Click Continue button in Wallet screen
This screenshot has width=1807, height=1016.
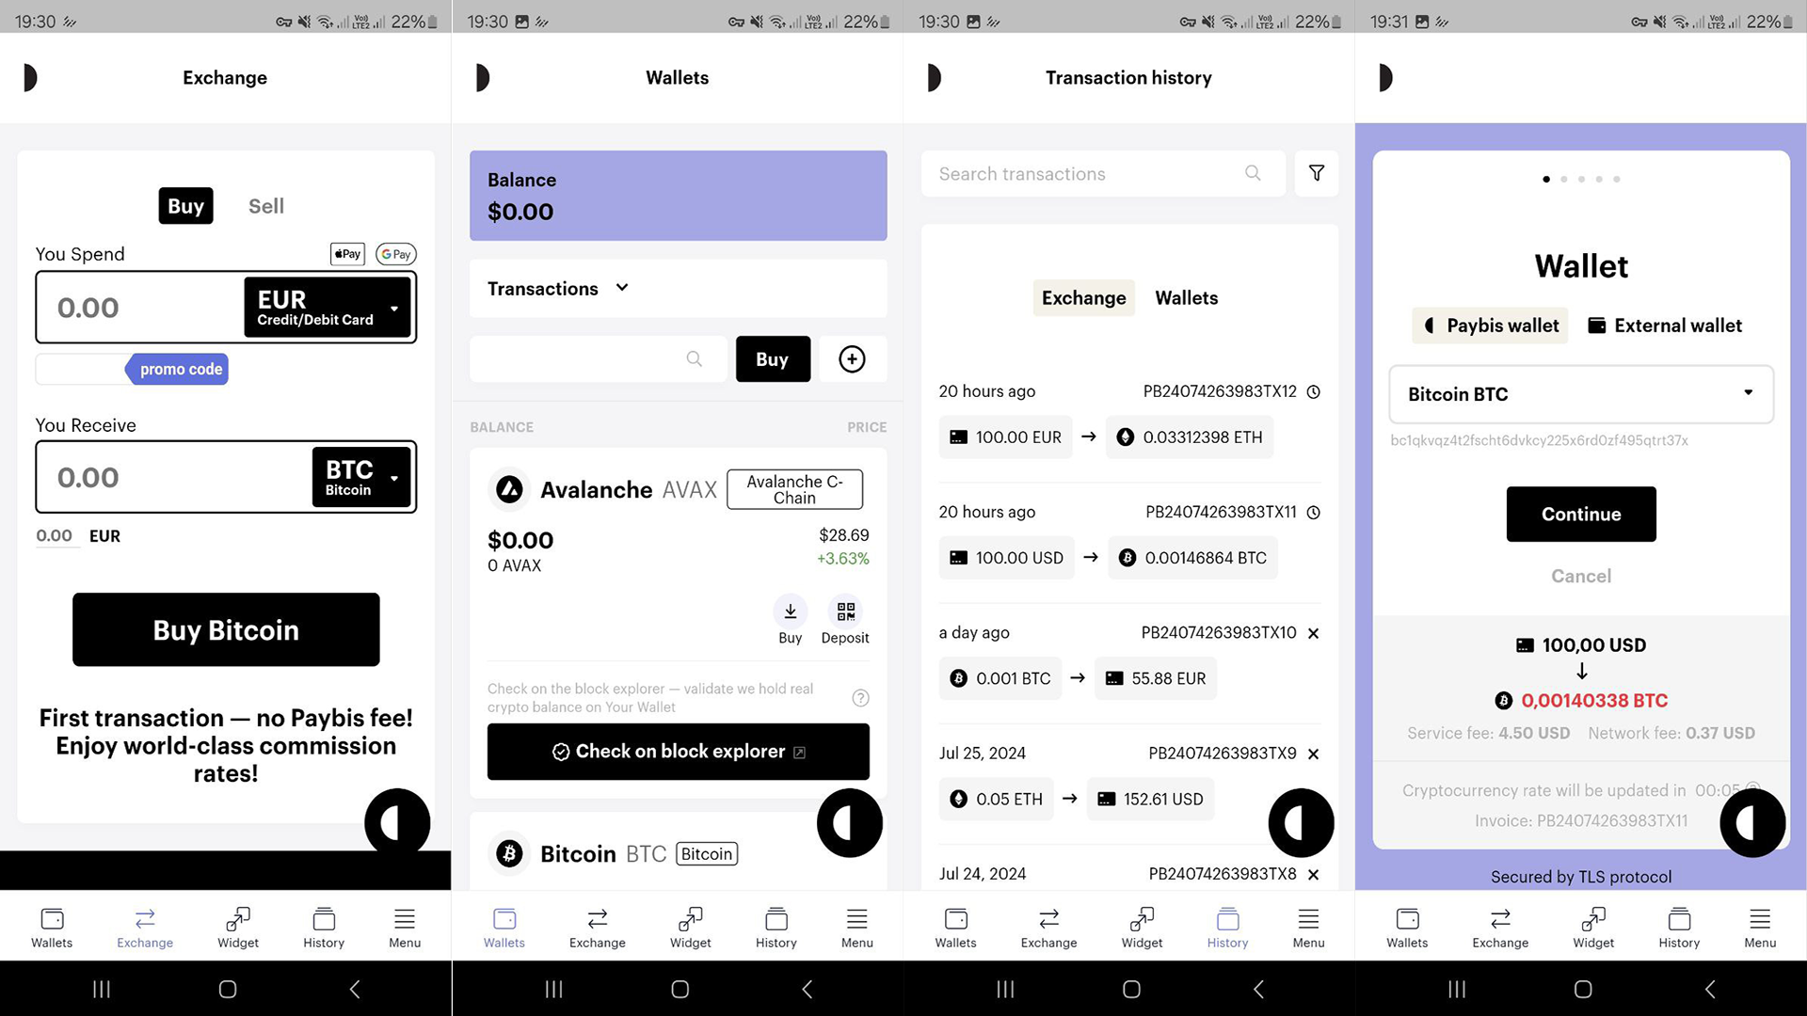[x=1580, y=514]
